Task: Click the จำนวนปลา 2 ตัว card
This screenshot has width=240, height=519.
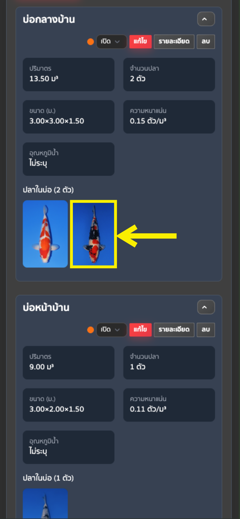Action: (169, 74)
